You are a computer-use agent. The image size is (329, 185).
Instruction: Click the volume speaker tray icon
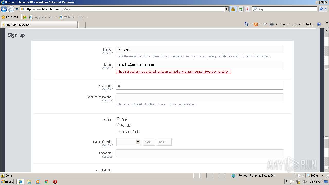point(305,182)
